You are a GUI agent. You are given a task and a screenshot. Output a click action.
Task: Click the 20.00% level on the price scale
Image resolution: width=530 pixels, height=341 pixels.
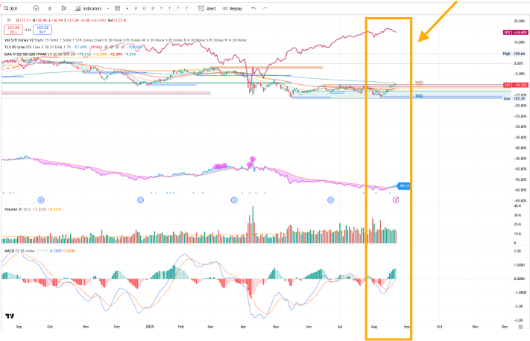point(519,21)
